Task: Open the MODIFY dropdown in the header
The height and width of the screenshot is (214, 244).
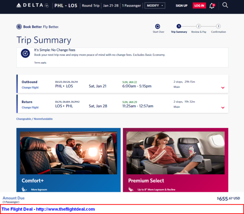Action: pyautogui.click(x=155, y=5)
